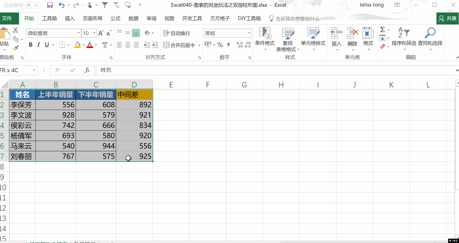Center text horizontally
Screen dimensions: 459x243
tap(128, 45)
